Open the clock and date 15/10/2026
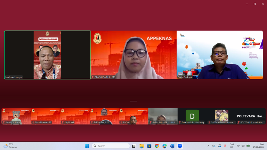Image resolution: width=267 pixels, height=150 pixels. 258,146
